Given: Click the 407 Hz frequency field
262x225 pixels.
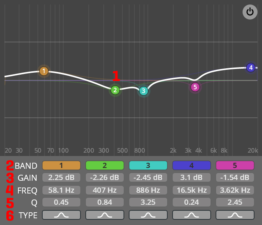Looking at the screenshot, I should [x=105, y=190].
